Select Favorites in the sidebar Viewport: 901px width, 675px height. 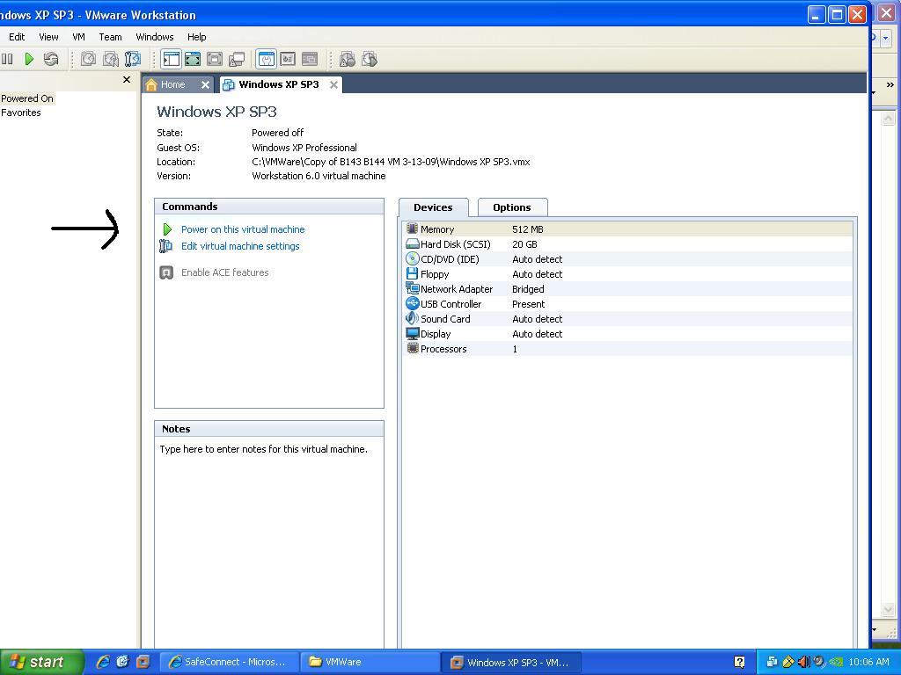[x=21, y=112]
